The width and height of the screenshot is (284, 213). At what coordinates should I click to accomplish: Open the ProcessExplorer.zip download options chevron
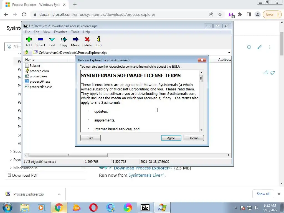59,194
